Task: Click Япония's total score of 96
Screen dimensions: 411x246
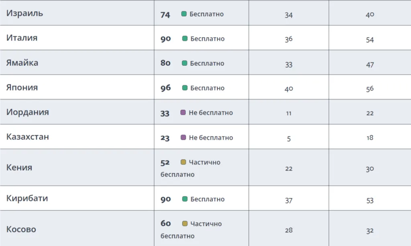Action: point(165,88)
